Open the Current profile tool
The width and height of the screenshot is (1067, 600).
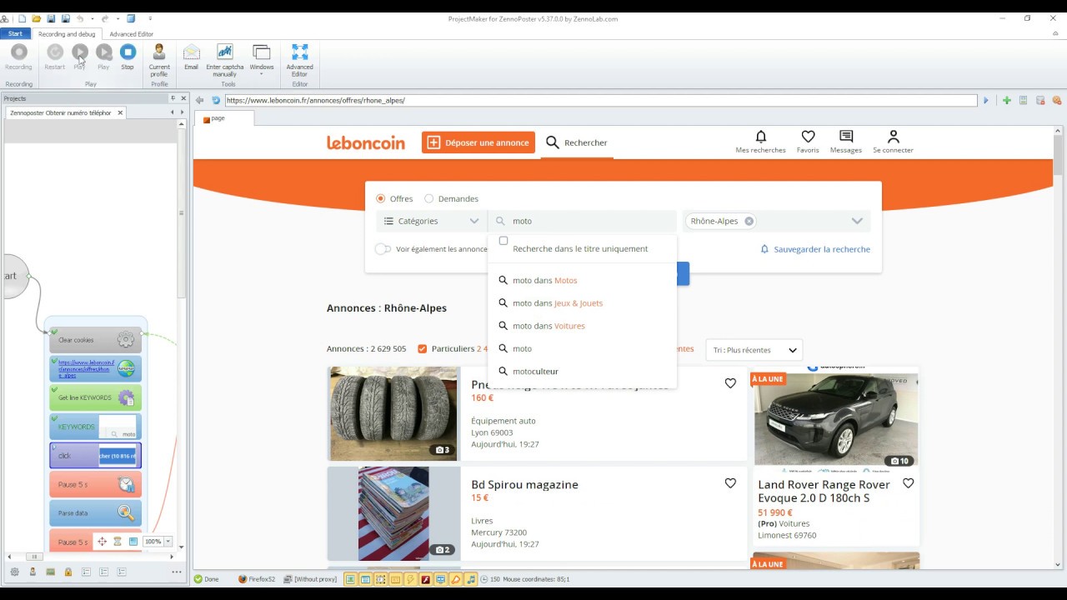[159, 60]
